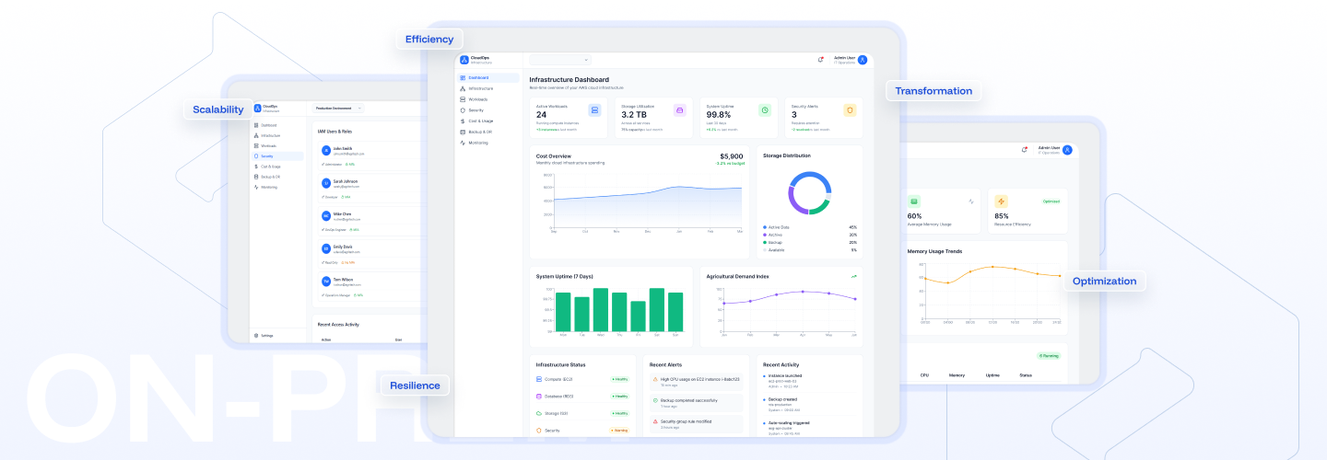
Task: Open Cost & Usage in center dashboard sidebar
Action: click(x=479, y=121)
